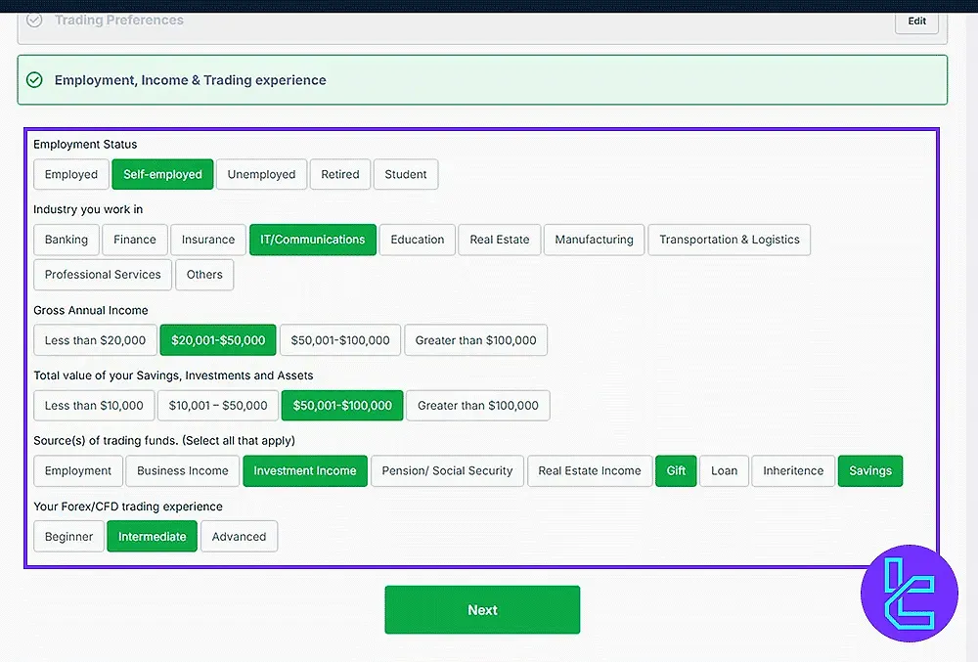Select Greater than $100,000 annual income
978x662 pixels.
[475, 340]
